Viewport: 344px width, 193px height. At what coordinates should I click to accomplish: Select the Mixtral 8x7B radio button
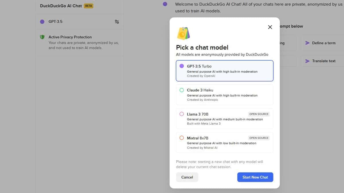(181, 138)
